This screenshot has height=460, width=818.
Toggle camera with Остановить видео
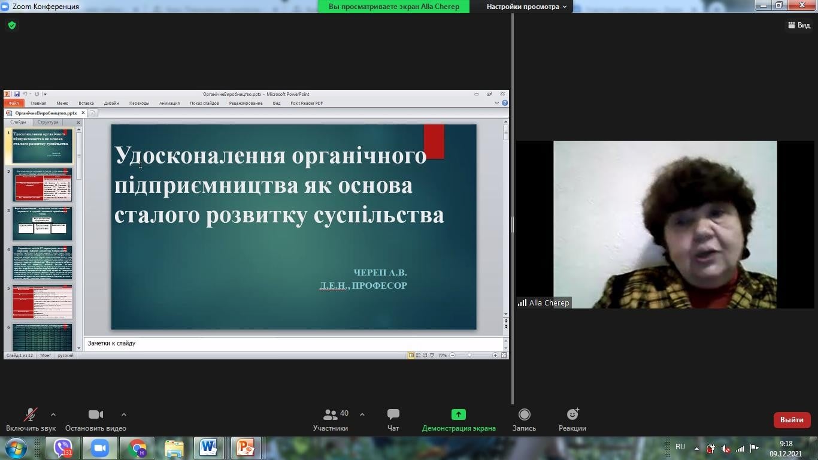95,414
